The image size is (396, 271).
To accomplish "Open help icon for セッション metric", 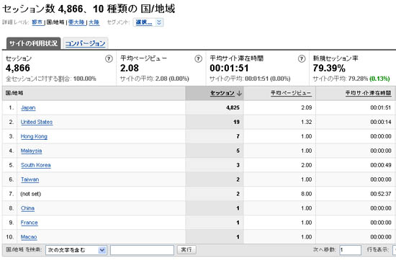I will [109, 59].
